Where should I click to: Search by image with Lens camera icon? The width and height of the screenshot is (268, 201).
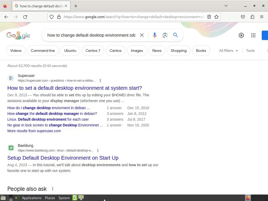point(165,35)
